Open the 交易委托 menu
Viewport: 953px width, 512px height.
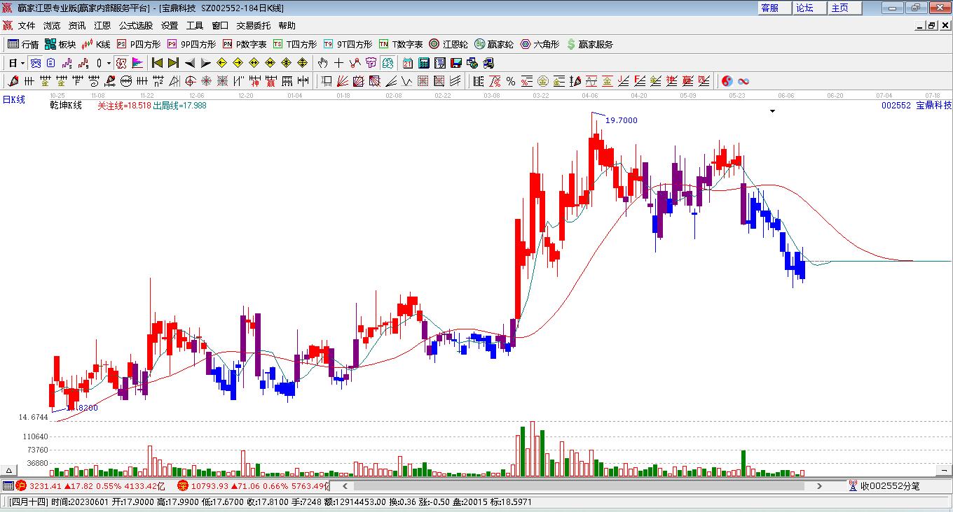coord(254,26)
